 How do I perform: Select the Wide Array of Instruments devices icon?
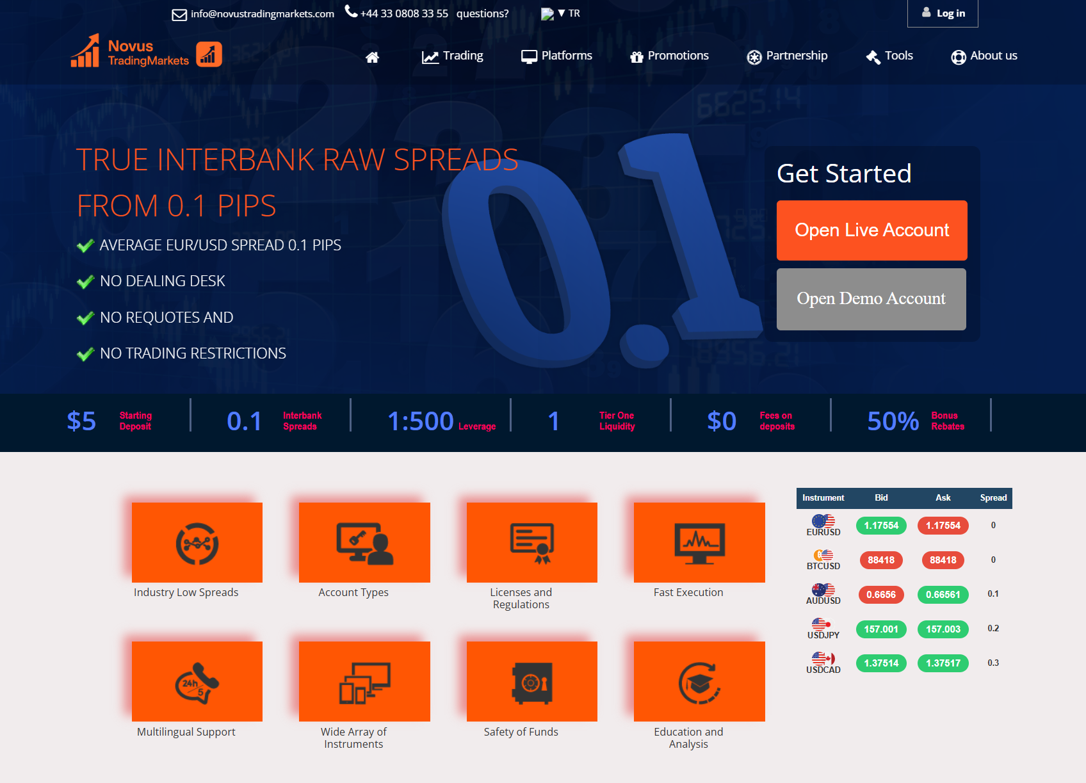pyautogui.click(x=364, y=681)
